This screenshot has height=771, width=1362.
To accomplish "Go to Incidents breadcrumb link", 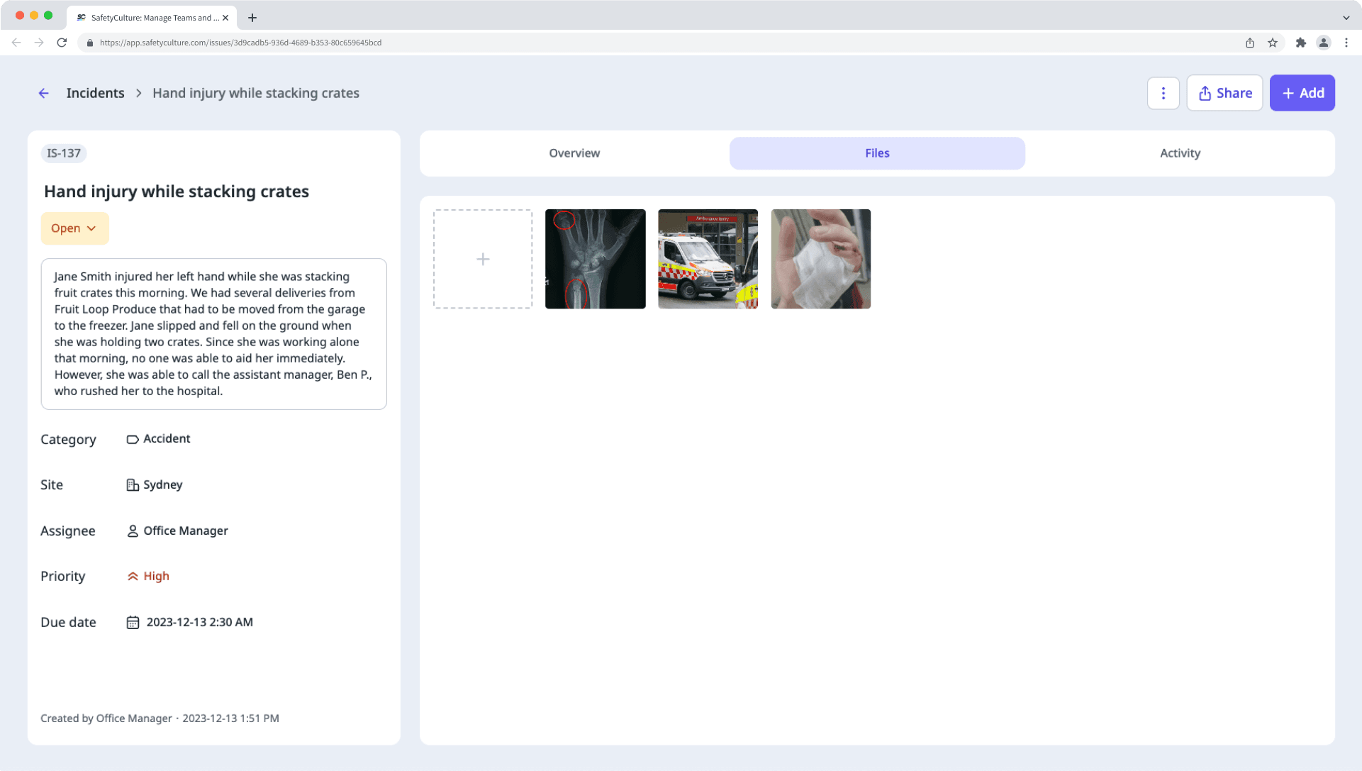I will pyautogui.click(x=95, y=93).
